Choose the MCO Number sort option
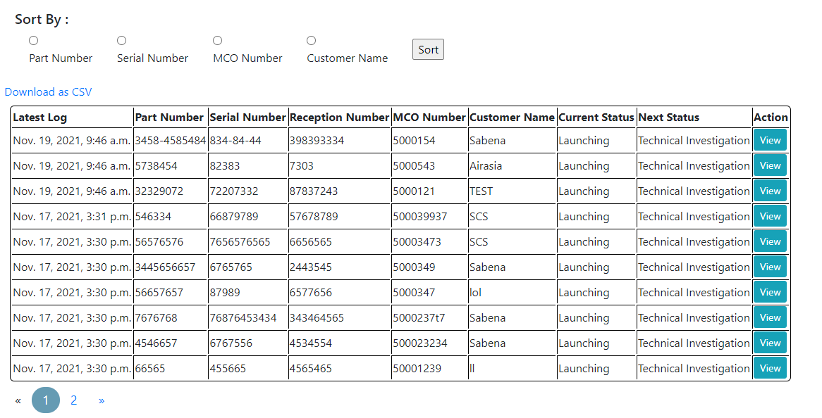This screenshot has width=822, height=418. [218, 40]
